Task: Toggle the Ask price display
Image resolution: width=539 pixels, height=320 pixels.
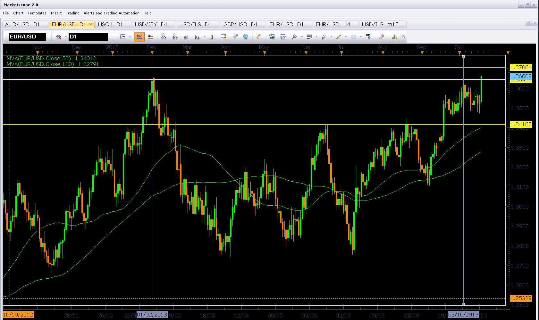Action: click(x=150, y=37)
